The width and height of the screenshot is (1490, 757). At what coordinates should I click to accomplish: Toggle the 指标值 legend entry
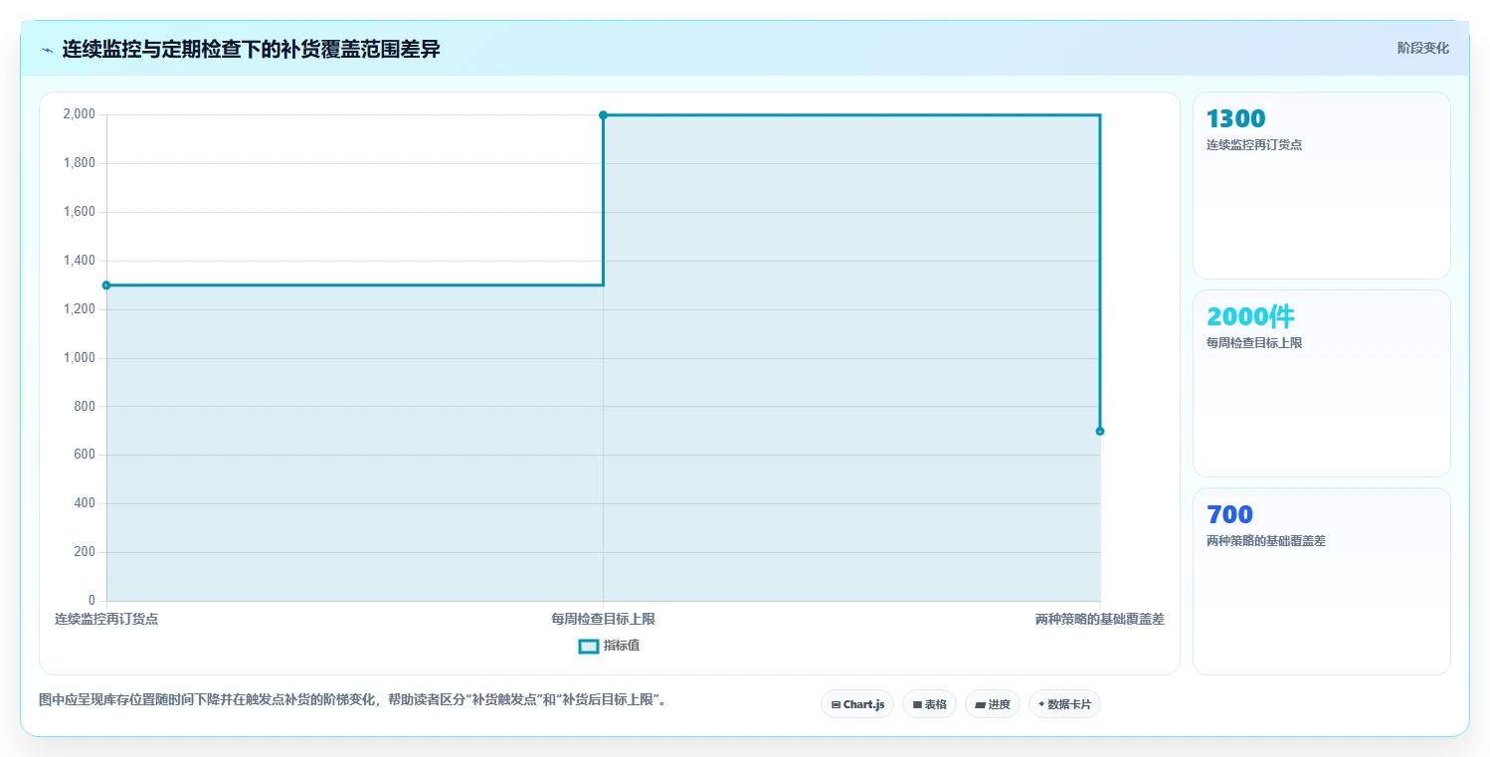(x=609, y=646)
